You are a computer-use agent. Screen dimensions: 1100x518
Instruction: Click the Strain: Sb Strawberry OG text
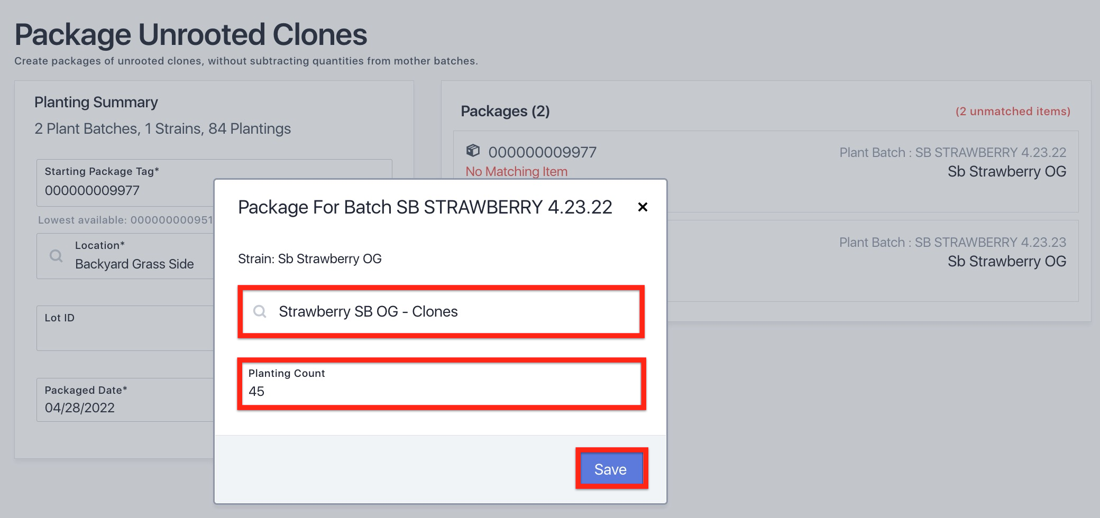(x=310, y=258)
